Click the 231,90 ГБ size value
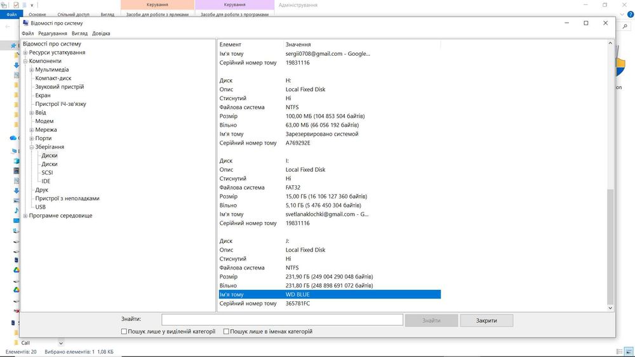 pos(329,277)
